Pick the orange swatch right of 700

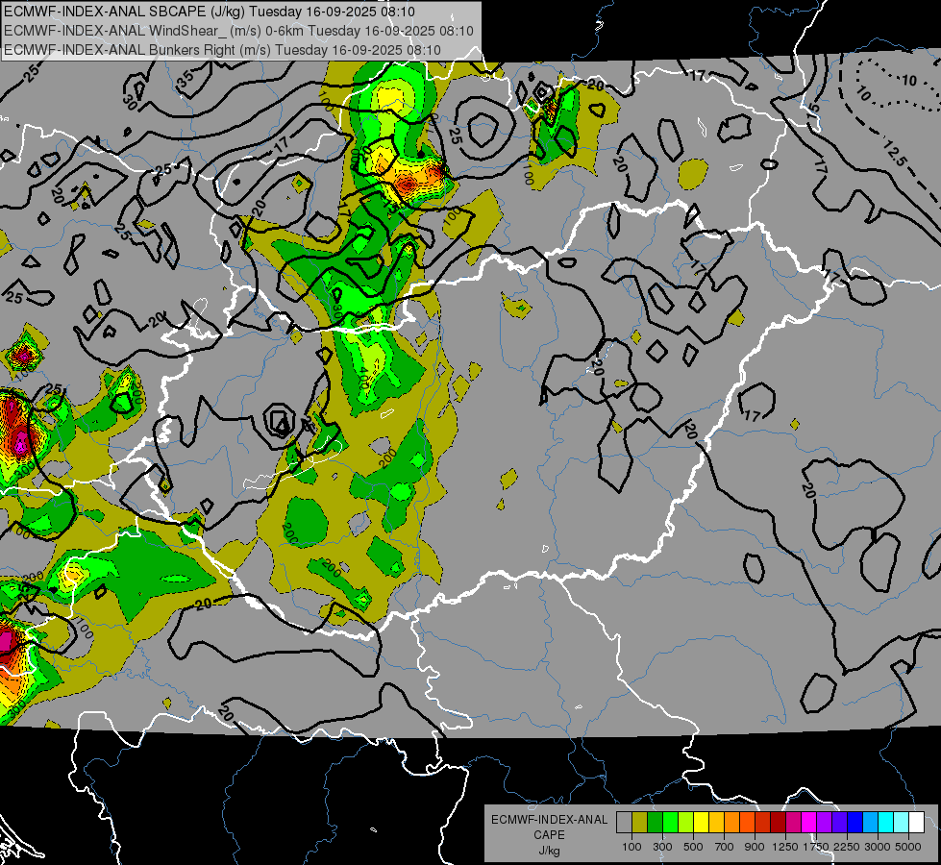coord(732,823)
